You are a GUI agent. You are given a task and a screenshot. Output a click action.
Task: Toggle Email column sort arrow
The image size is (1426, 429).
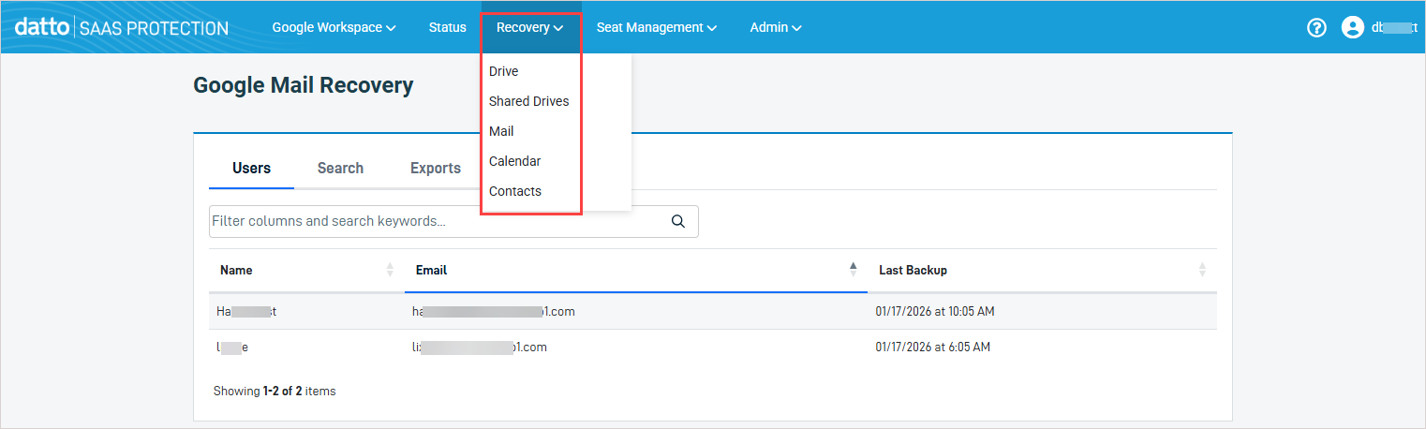(x=853, y=270)
